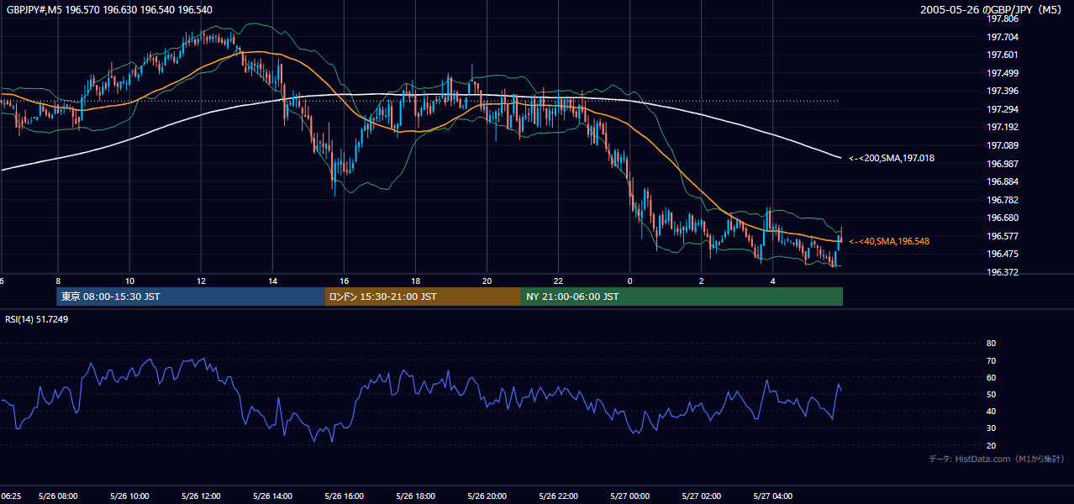Click price axis value 197.294
Image resolution: width=1074 pixels, height=504 pixels.
coord(1002,109)
